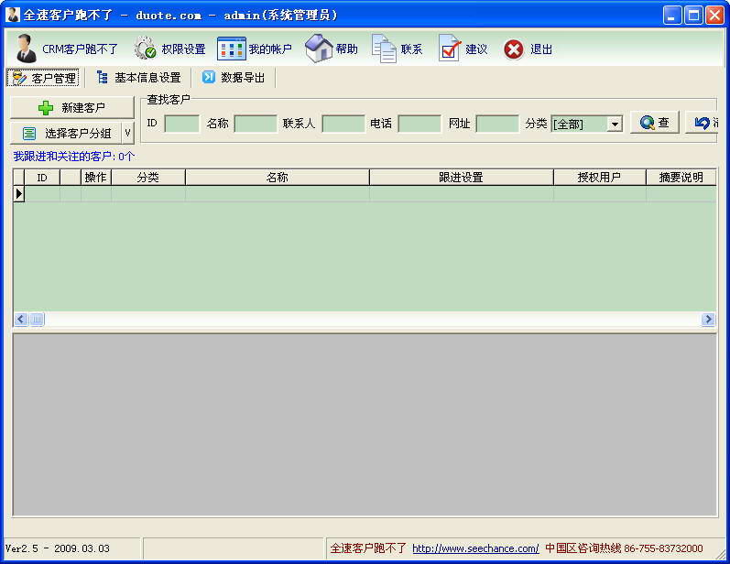Click the 分类 column header

(148, 178)
